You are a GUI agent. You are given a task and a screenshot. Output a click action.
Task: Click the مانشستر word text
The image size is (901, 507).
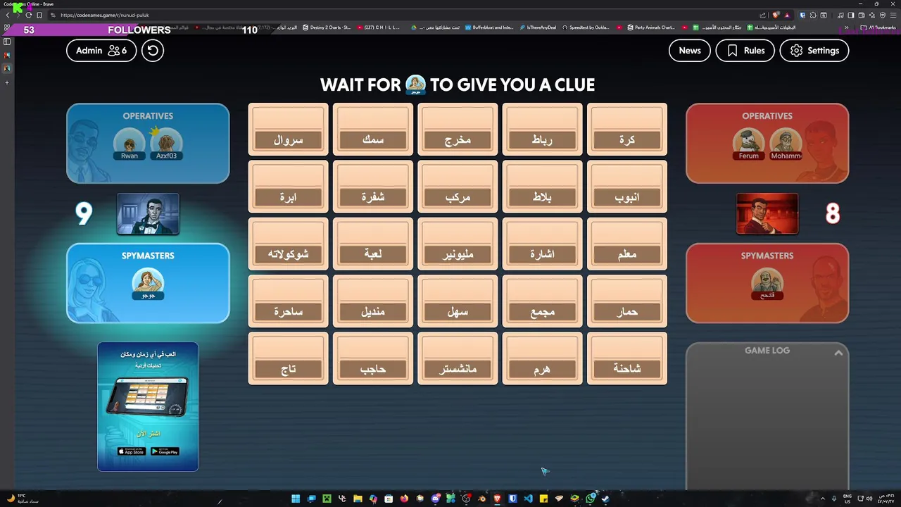[x=458, y=368]
